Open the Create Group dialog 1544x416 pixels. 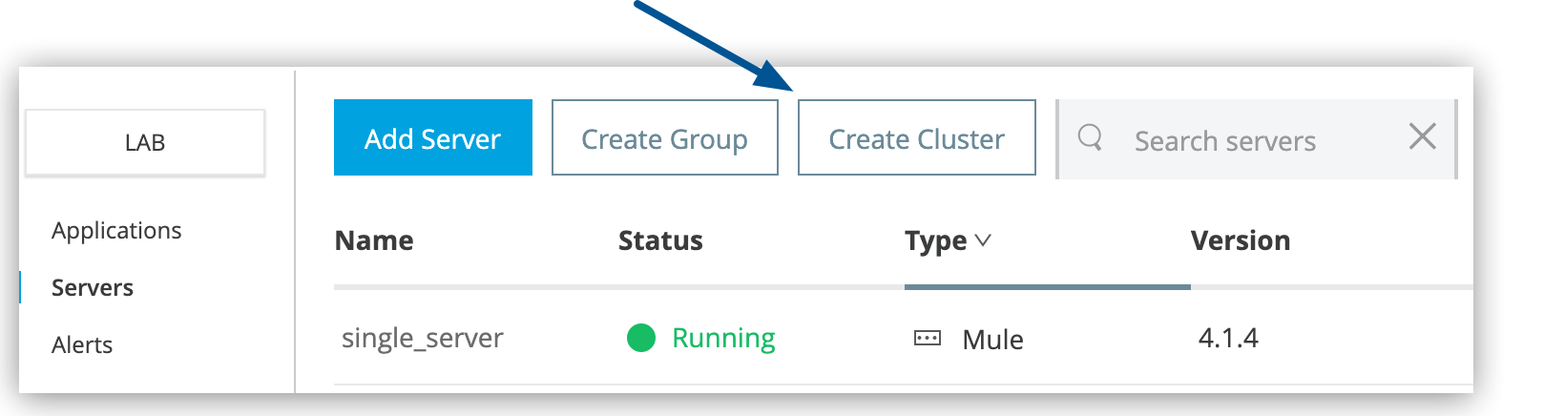(665, 137)
